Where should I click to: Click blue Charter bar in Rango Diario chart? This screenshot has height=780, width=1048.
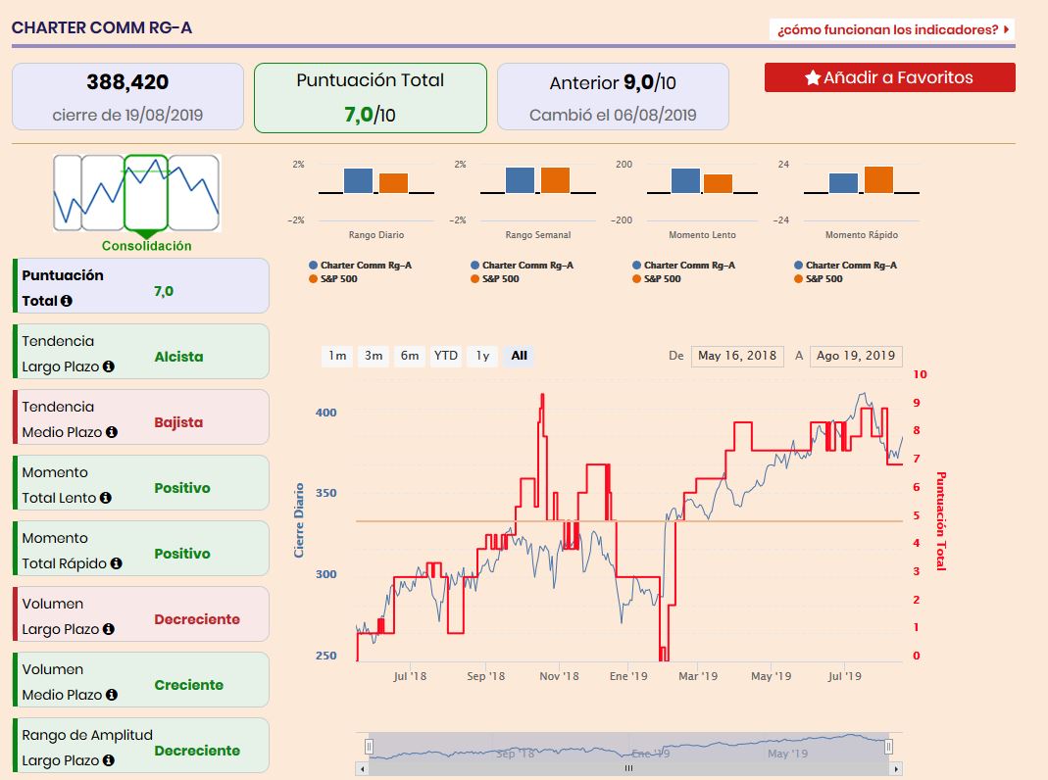coord(358,181)
